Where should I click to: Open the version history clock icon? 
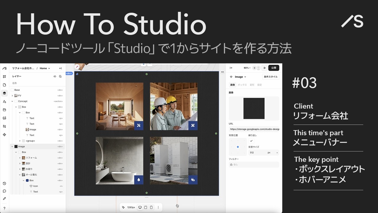(x=4, y=184)
